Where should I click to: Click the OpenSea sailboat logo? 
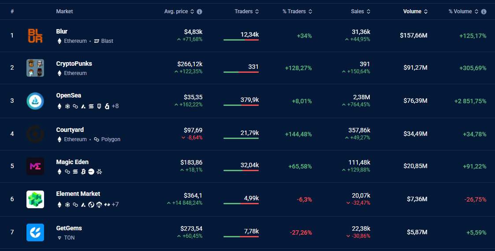click(x=35, y=101)
